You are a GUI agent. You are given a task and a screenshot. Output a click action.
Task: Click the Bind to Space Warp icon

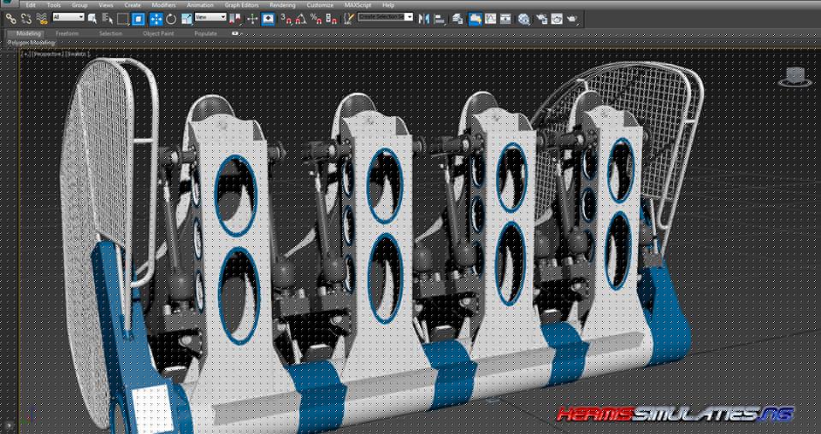click(42, 20)
